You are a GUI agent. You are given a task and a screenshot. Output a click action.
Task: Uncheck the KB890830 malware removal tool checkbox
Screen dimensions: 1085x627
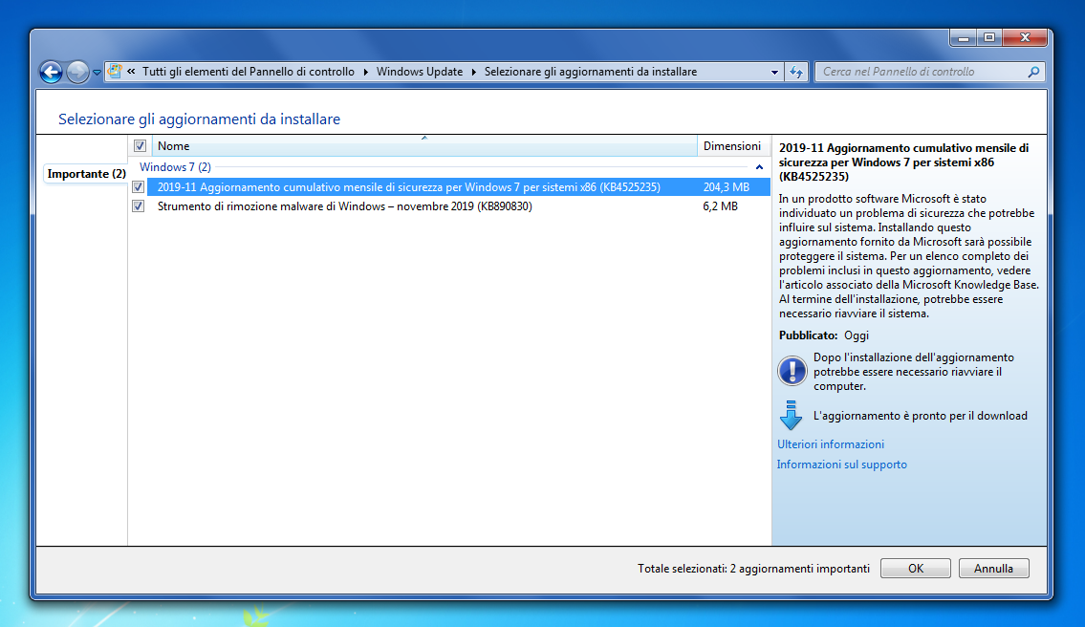click(x=139, y=206)
